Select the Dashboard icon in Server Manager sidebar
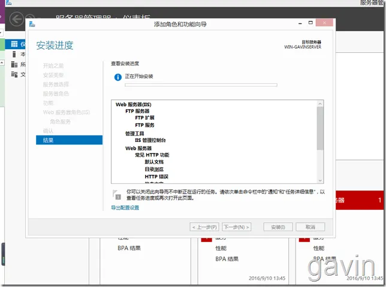The width and height of the screenshot is (386, 287). click(14, 44)
